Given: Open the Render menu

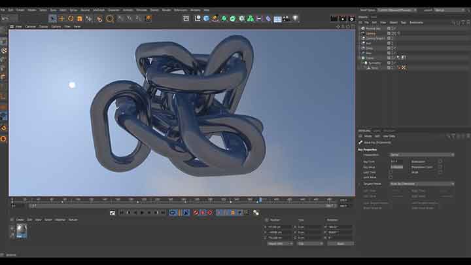Looking at the screenshot, I should [166, 10].
